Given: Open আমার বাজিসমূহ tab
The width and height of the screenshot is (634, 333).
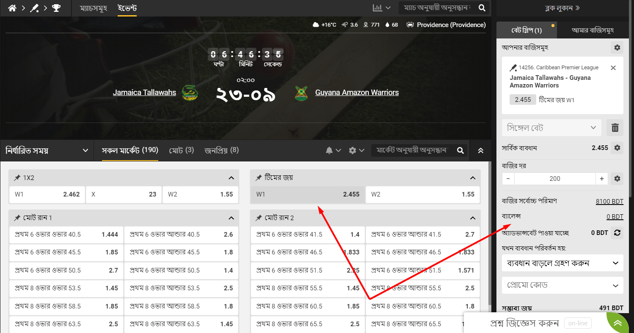Looking at the screenshot, I should (593, 30).
